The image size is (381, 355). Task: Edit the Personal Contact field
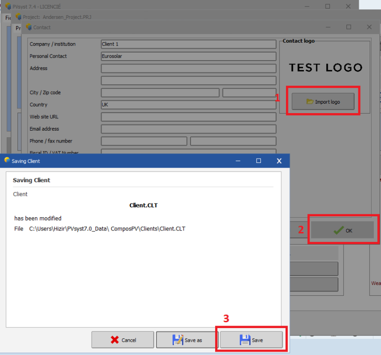click(188, 56)
